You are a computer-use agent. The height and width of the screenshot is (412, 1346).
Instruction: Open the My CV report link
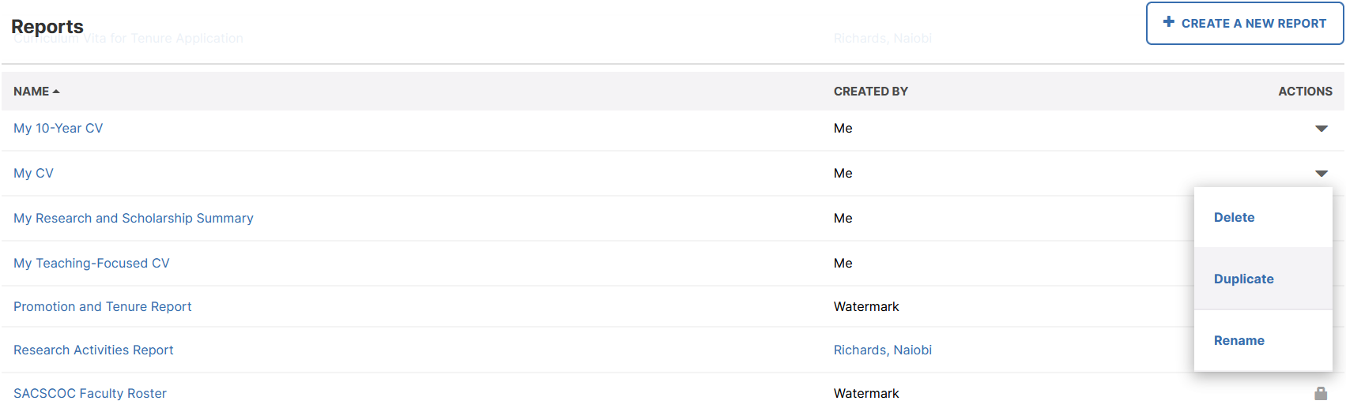click(33, 174)
